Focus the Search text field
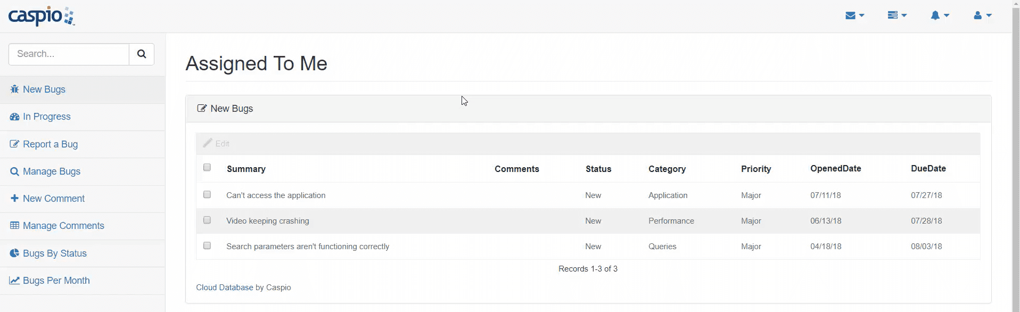The width and height of the screenshot is (1020, 312). (69, 54)
